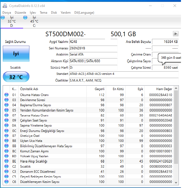Go to next disk with arrow button
Screen dimensions: 185x188
click(176, 34)
